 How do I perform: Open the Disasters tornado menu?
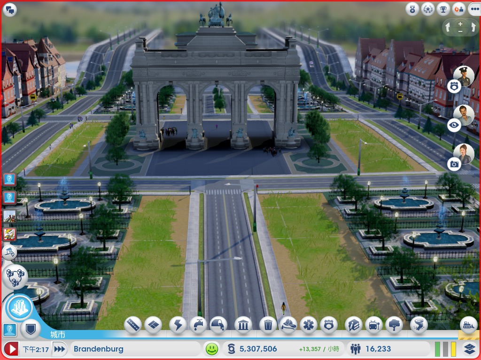(419, 325)
